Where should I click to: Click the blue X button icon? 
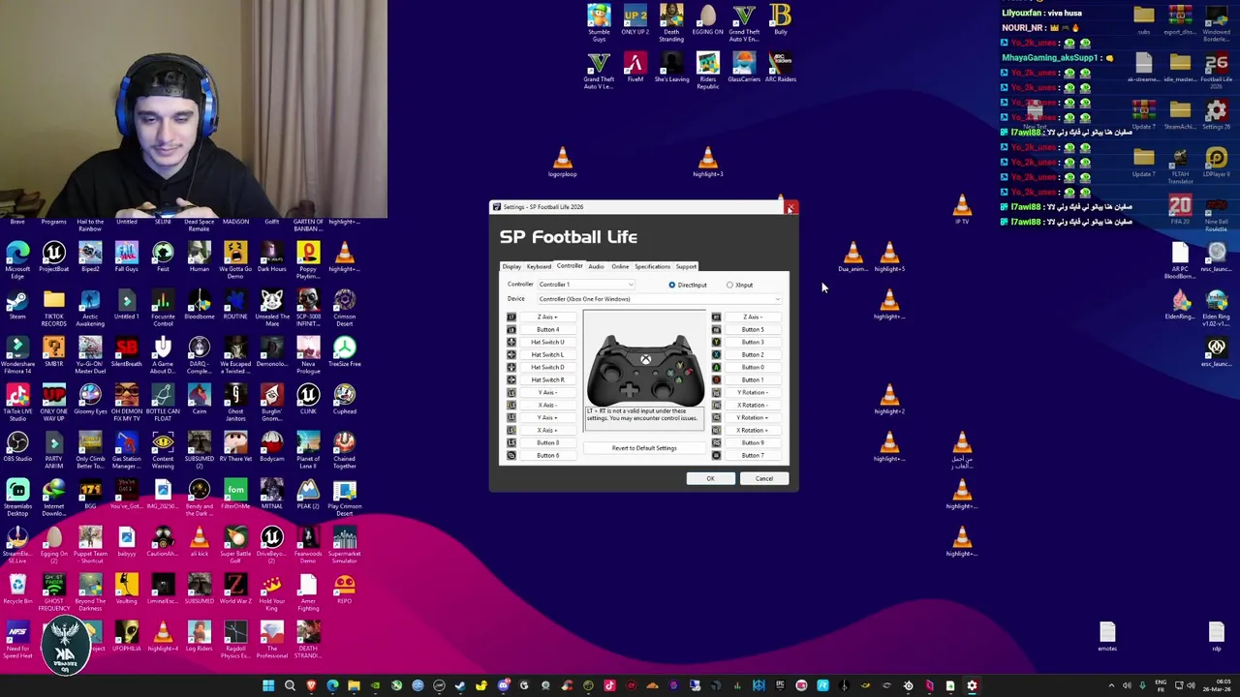716,354
